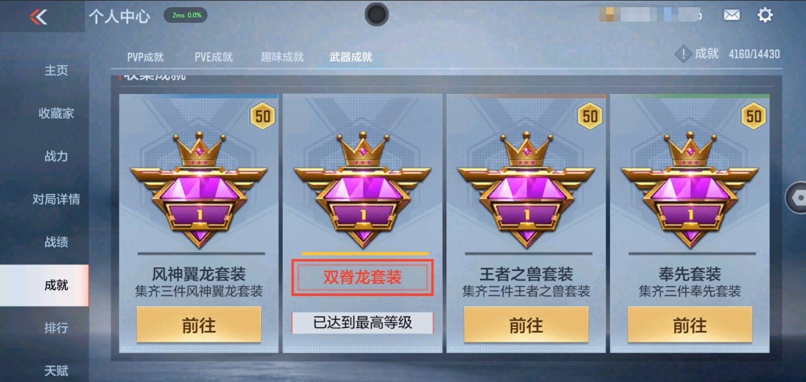
Task: Open 对局详情 in the sidebar
Action: (x=56, y=199)
